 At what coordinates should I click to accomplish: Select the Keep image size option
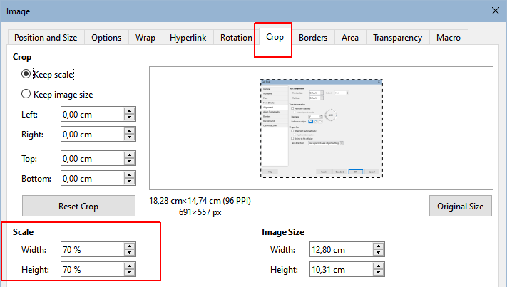(27, 93)
